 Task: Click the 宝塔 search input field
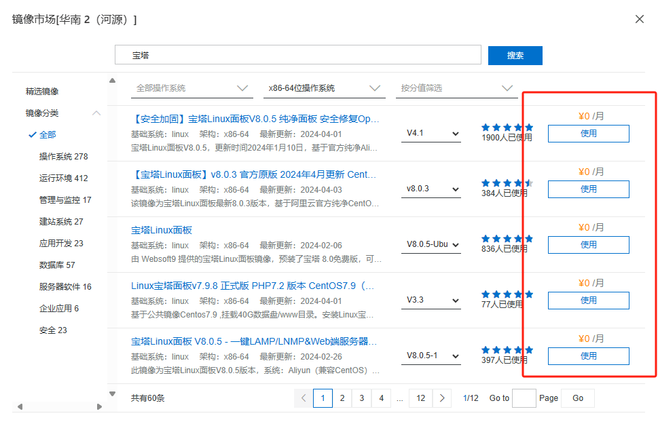click(x=297, y=56)
